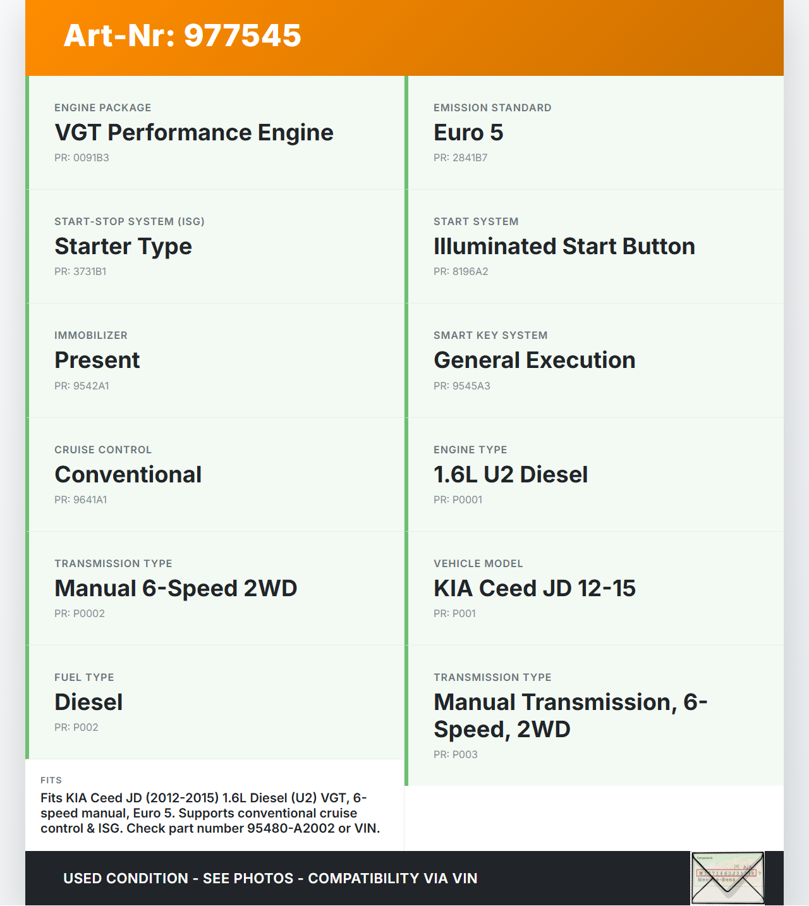The image size is (809, 906).
Task: Click the PR: 9545A3 code
Action: [461, 386]
